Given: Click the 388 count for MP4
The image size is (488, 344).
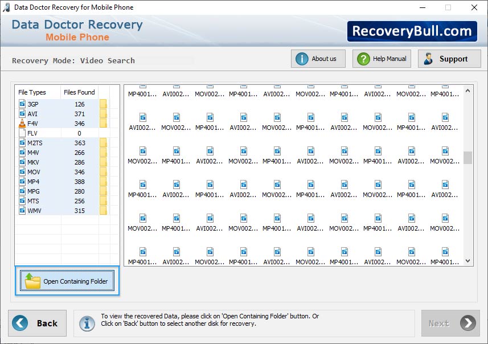Looking at the screenshot, I should (79, 181).
